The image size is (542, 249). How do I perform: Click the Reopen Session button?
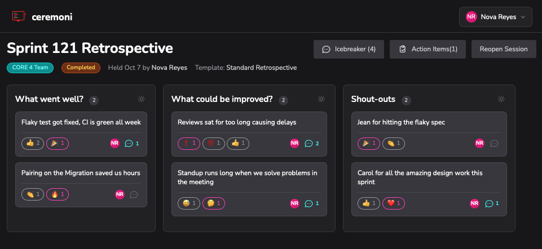tap(504, 49)
